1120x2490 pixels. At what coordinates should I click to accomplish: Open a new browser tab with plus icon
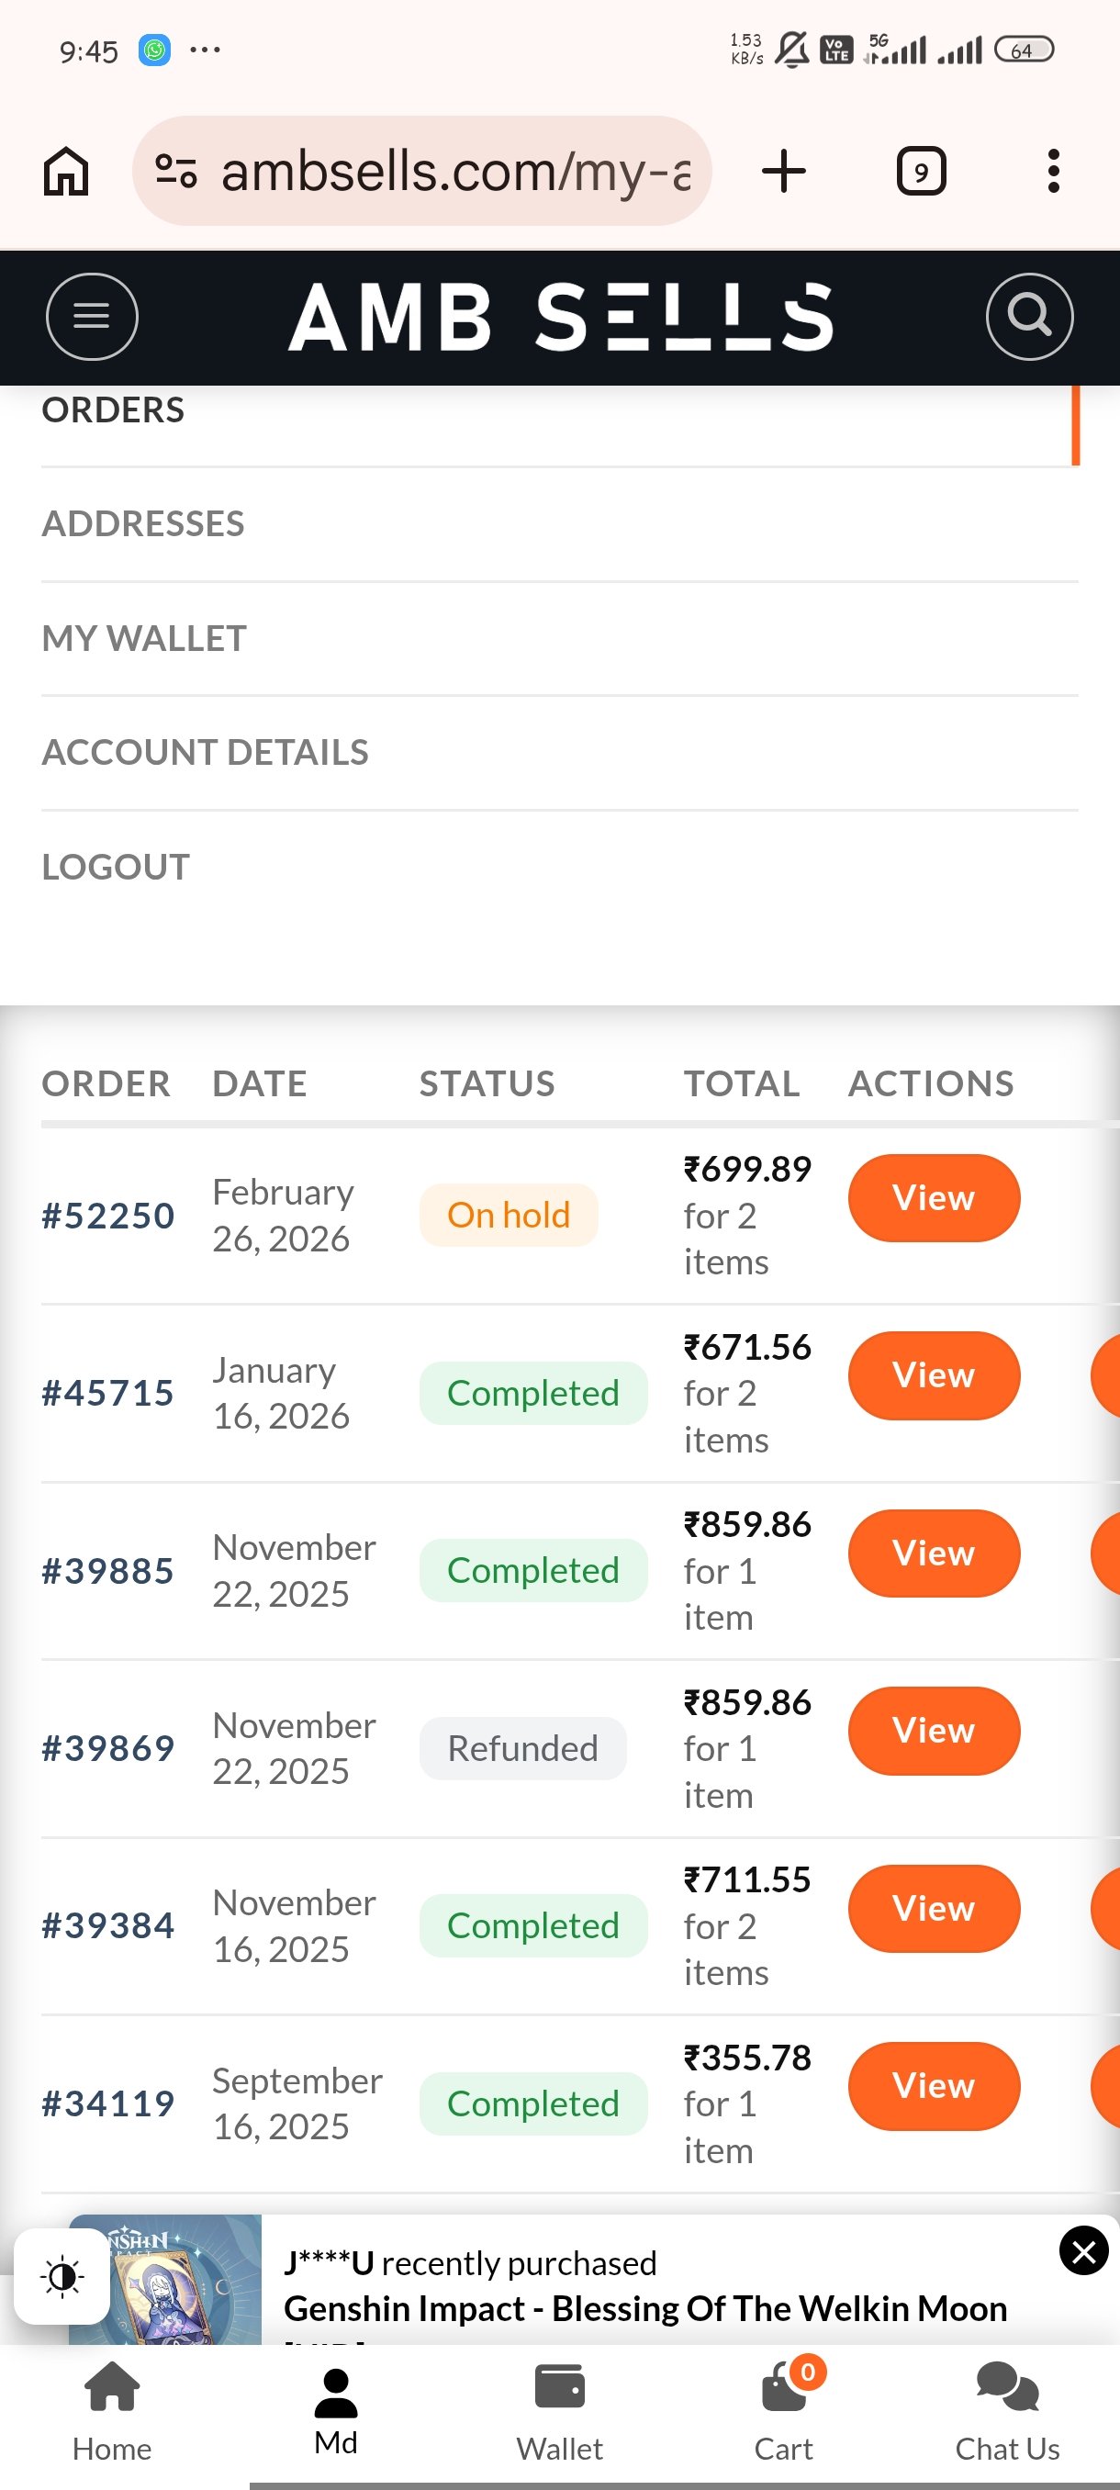click(x=783, y=171)
